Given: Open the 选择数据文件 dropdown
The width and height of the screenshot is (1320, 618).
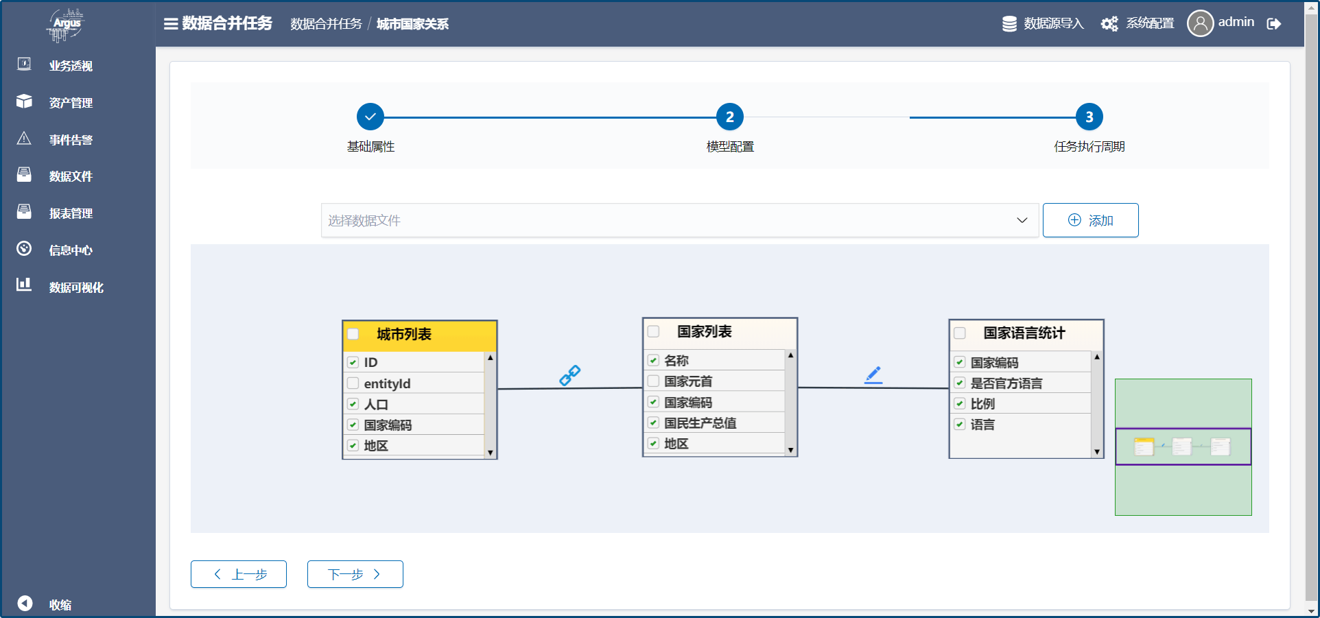Looking at the screenshot, I should coord(679,220).
